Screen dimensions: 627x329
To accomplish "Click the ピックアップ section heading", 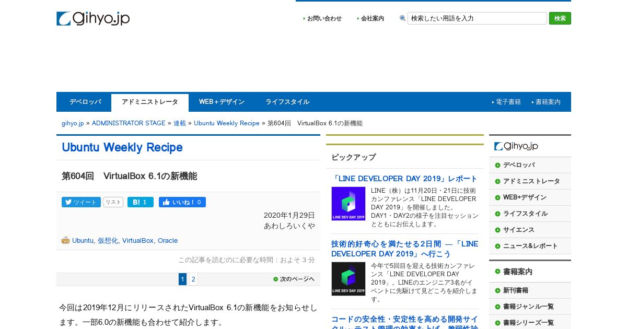I will pos(353,157).
